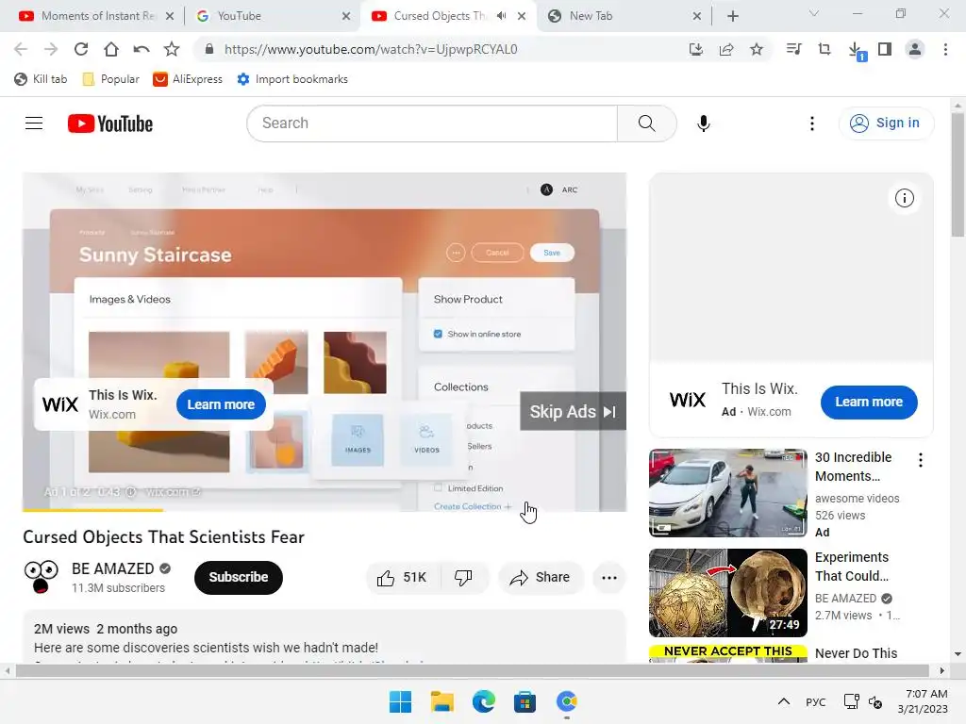Click the share page icon in address bar
This screenshot has height=724, width=966.
726,49
